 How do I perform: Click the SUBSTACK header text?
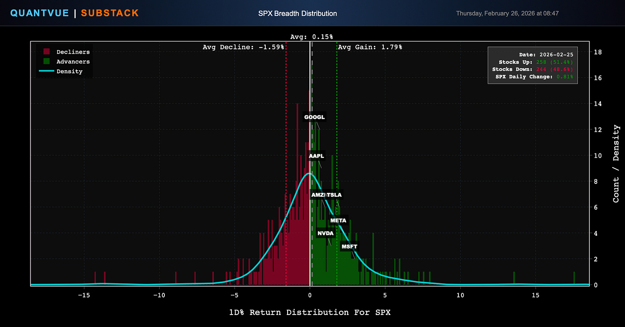(x=110, y=13)
